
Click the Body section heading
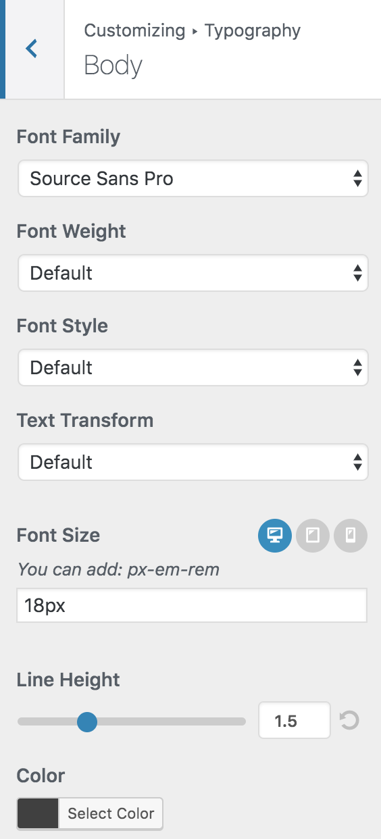pyautogui.click(x=113, y=66)
